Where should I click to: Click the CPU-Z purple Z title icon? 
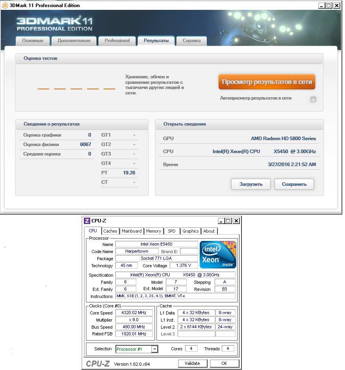click(x=87, y=221)
